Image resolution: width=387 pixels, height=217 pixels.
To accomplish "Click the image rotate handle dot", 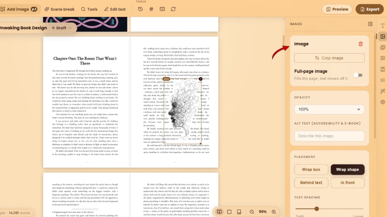I will pyautogui.click(x=201, y=79).
